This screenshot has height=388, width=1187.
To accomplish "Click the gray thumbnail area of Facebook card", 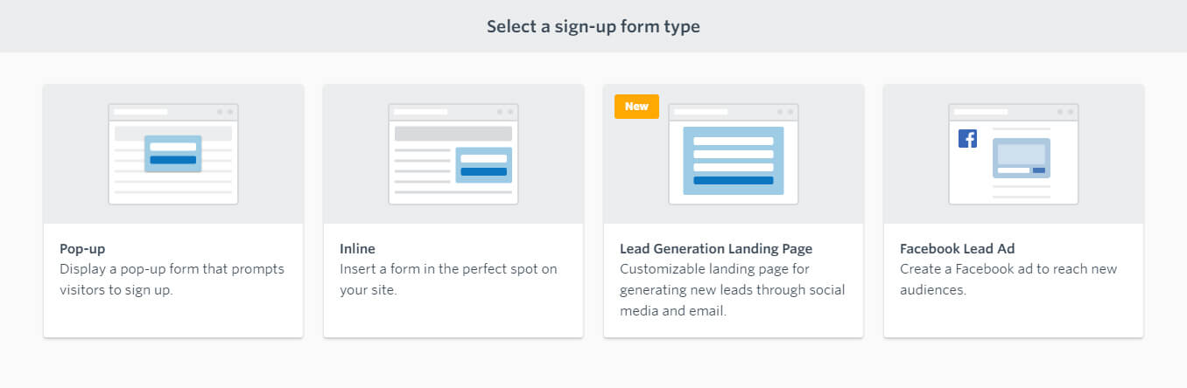I will (1014, 154).
